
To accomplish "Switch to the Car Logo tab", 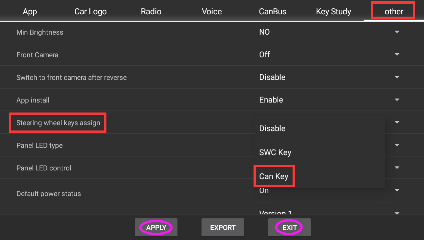I will pyautogui.click(x=90, y=12).
